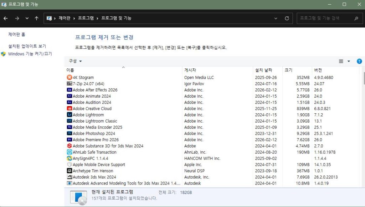Click the Adobe Animate 2024 icon
Screen dimensions: 365x207
pos(70,96)
